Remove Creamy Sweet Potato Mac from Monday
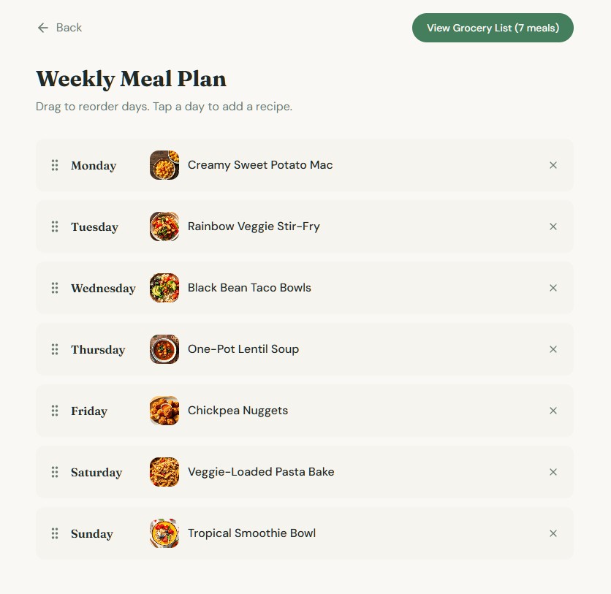The image size is (611, 594). (553, 165)
